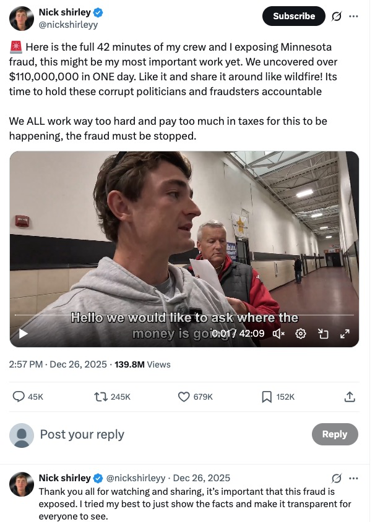This screenshot has width=375, height=522.
Task: Open the more options menu on main post
Action: click(354, 16)
